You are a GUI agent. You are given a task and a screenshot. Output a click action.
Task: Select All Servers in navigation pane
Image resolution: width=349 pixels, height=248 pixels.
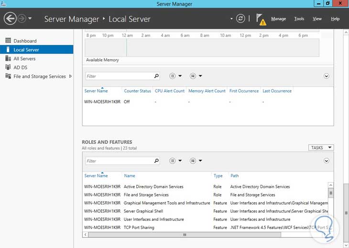point(24,59)
